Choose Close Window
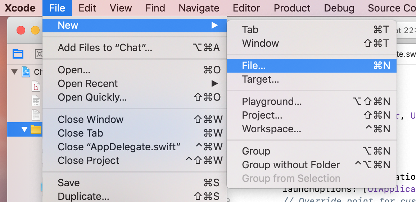Image resolution: width=416 pixels, height=202 pixels. click(135, 120)
